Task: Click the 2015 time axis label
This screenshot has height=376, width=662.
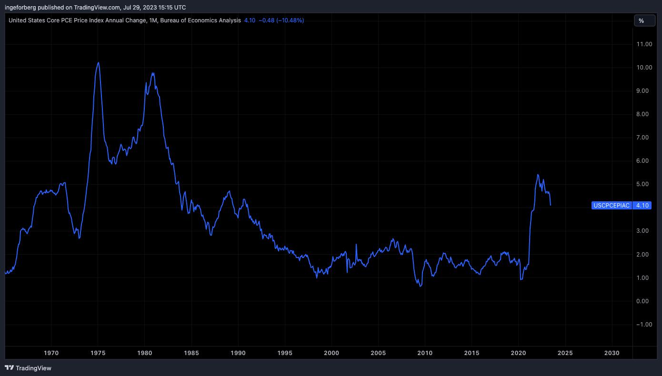Action: point(471,353)
